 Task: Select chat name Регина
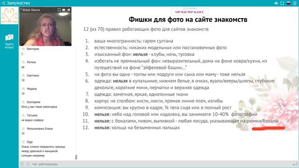(31, 62)
